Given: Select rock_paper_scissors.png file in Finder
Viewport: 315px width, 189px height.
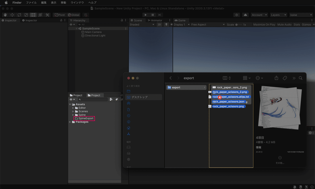Looking at the screenshot, I should (x=228, y=106).
